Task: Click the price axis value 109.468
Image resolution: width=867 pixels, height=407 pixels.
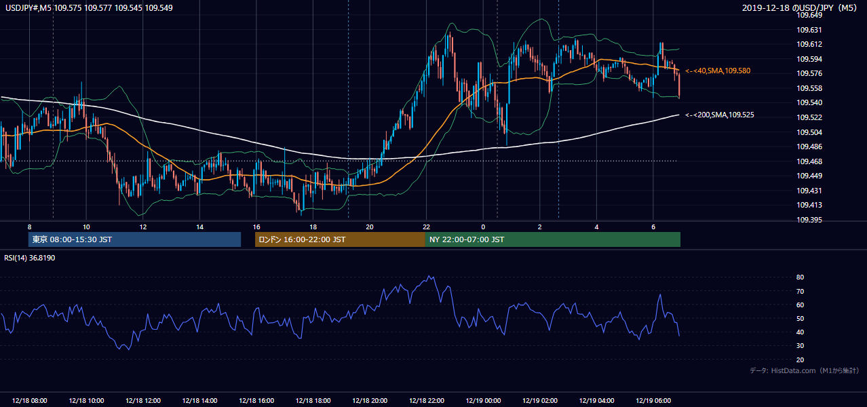Action: click(809, 161)
